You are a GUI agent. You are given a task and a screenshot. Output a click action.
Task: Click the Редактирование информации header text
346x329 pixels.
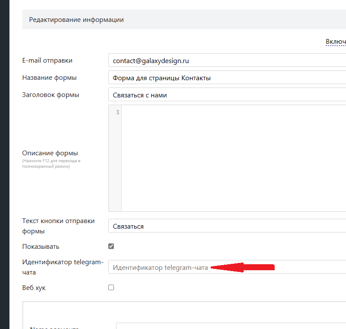(x=77, y=20)
